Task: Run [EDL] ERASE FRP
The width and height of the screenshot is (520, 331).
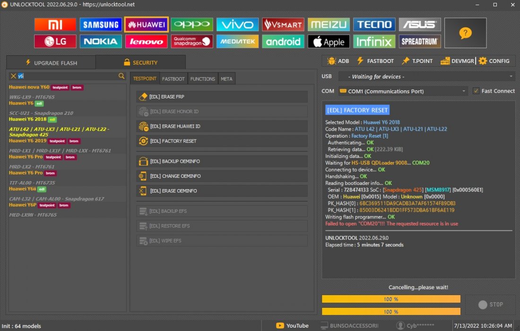Action: 222,97
